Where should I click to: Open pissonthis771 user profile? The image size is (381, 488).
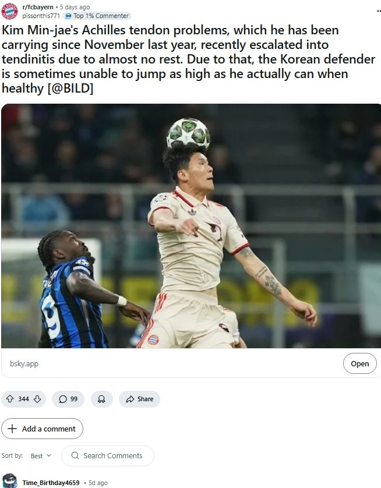[41, 16]
